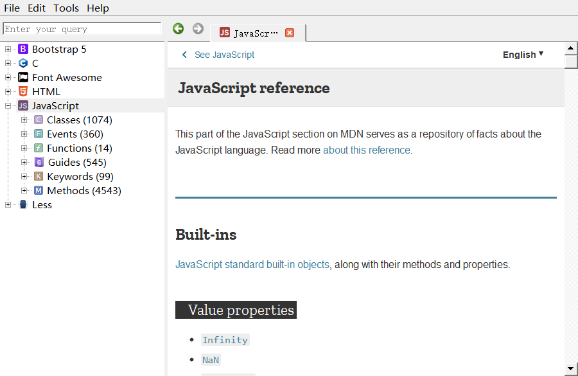Expand the Guides (545) node

pos(24,162)
